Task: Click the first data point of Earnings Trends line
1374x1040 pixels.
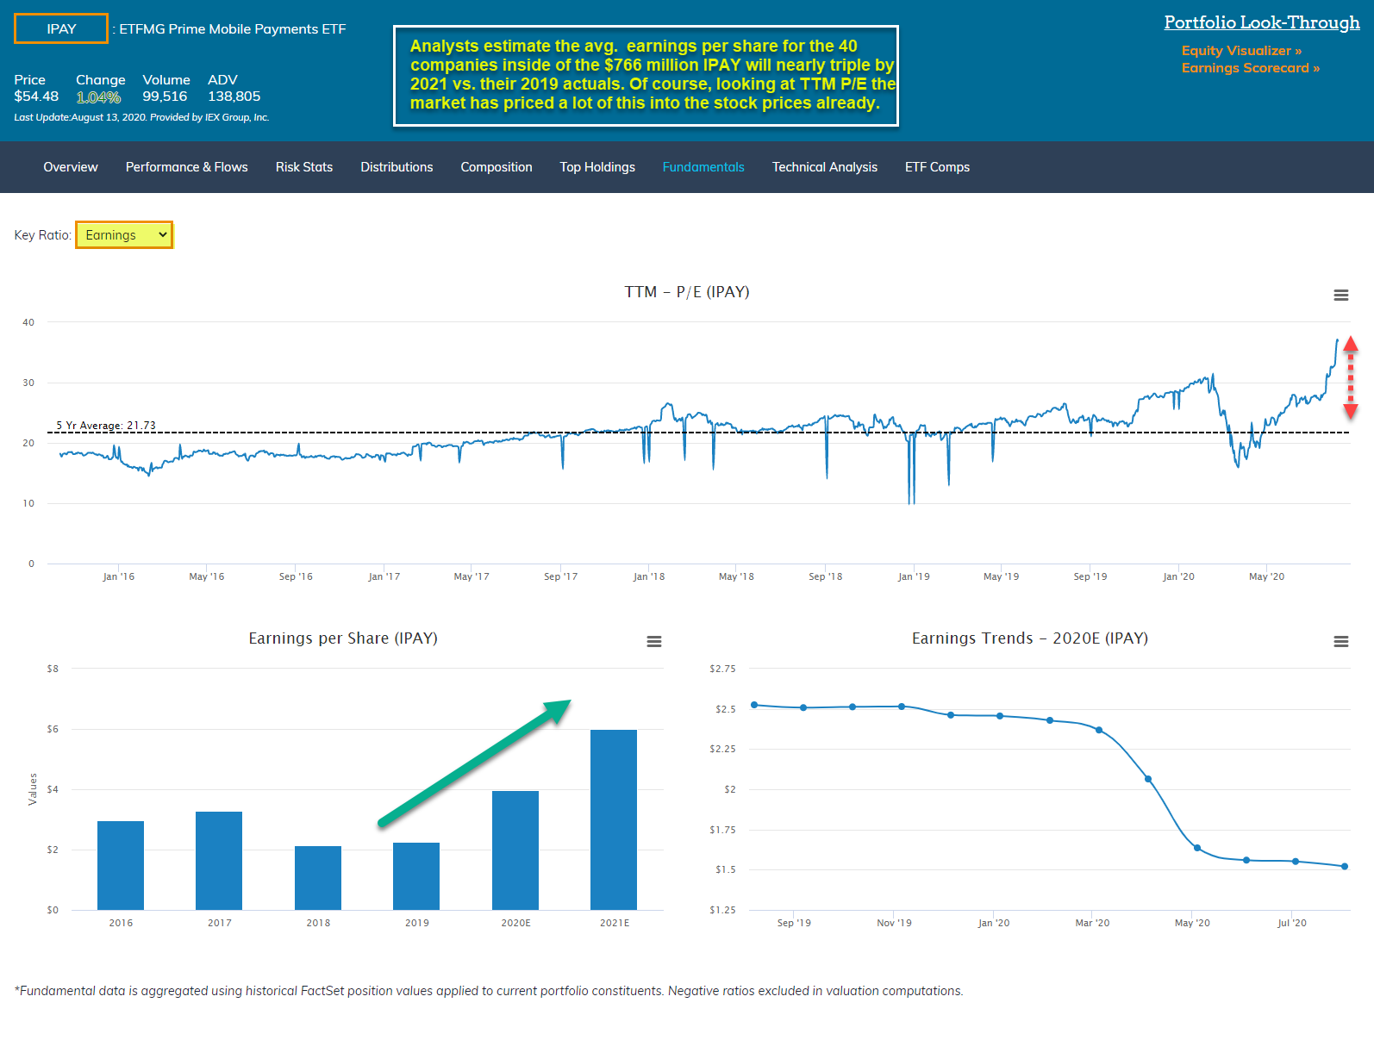Action: tap(754, 705)
